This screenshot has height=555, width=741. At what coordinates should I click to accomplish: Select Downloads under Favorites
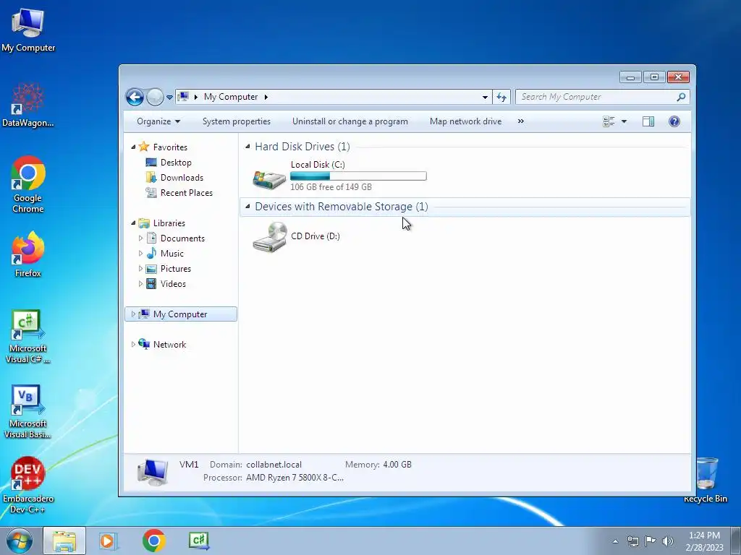click(182, 178)
